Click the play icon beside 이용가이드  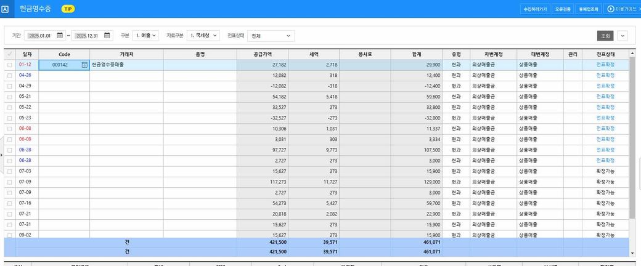(x=611, y=9)
